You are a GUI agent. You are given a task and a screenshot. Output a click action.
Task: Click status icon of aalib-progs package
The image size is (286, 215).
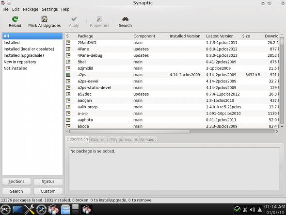click(68, 107)
